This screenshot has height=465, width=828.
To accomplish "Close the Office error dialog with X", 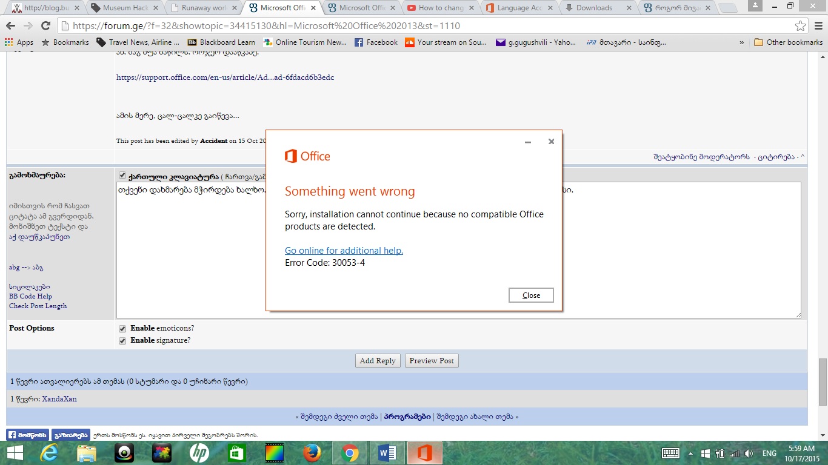I will click(551, 142).
